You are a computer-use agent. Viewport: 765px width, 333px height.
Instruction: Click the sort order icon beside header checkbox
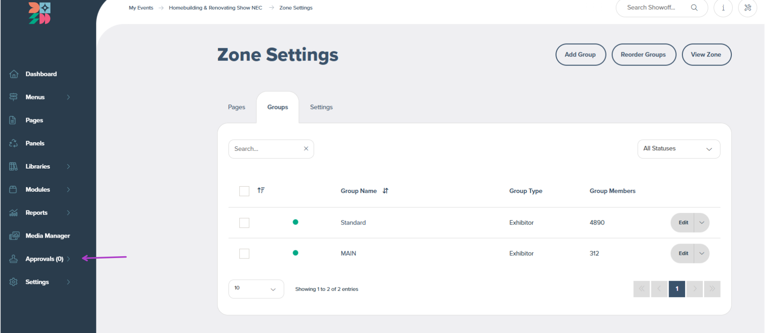coord(261,190)
